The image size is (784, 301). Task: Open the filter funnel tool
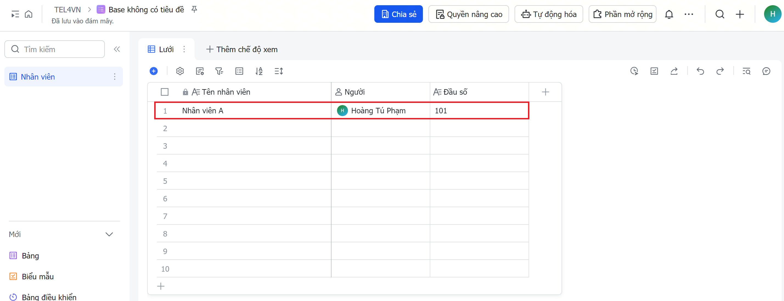219,71
